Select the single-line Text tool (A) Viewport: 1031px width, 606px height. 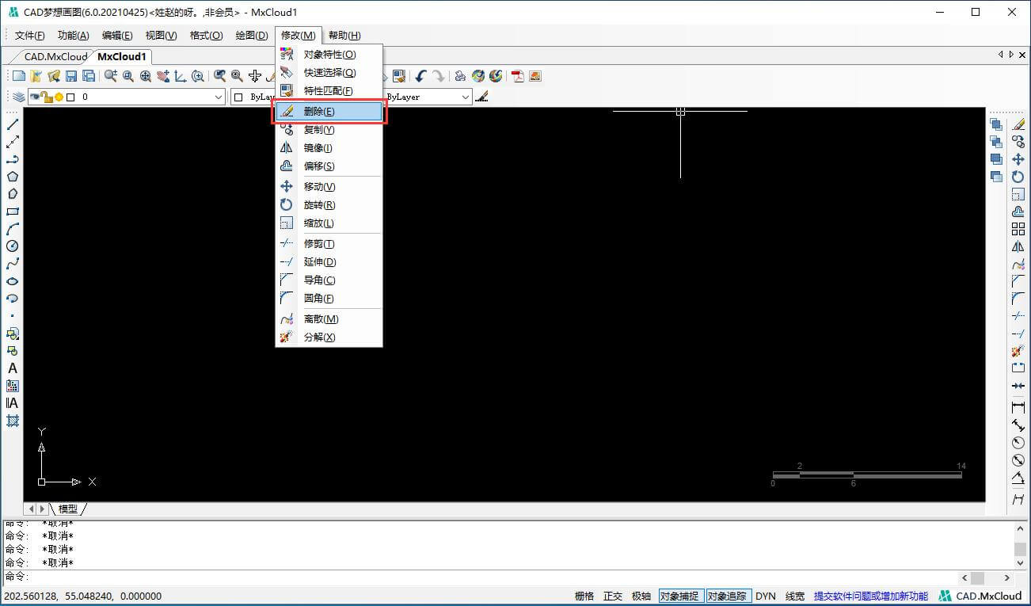(x=13, y=368)
